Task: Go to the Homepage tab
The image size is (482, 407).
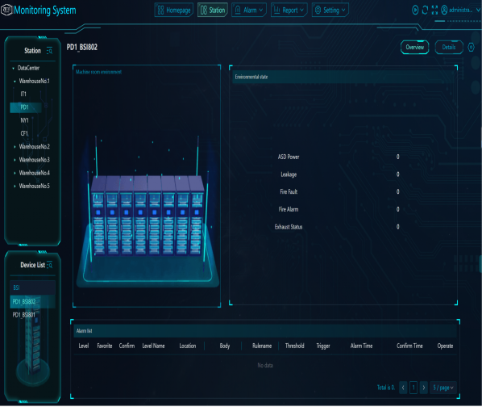Action: pos(173,10)
